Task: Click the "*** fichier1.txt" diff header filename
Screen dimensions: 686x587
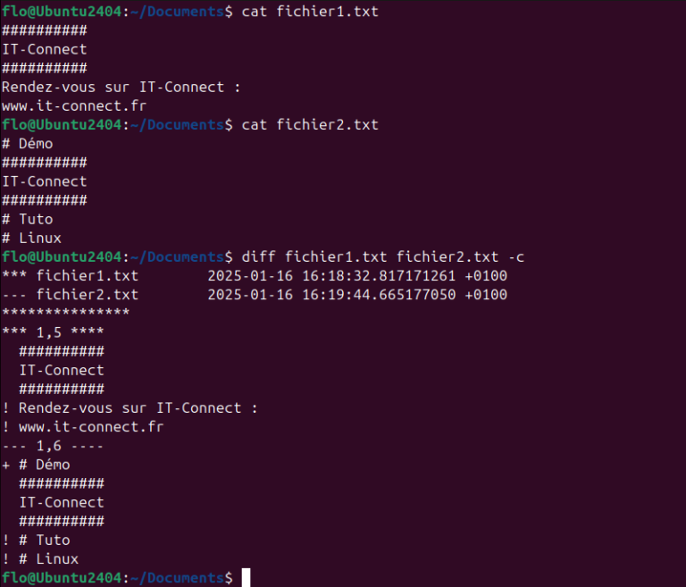Action: (x=71, y=276)
